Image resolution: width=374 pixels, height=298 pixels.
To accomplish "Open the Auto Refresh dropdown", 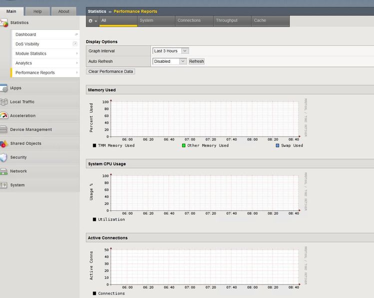I will pyautogui.click(x=169, y=61).
